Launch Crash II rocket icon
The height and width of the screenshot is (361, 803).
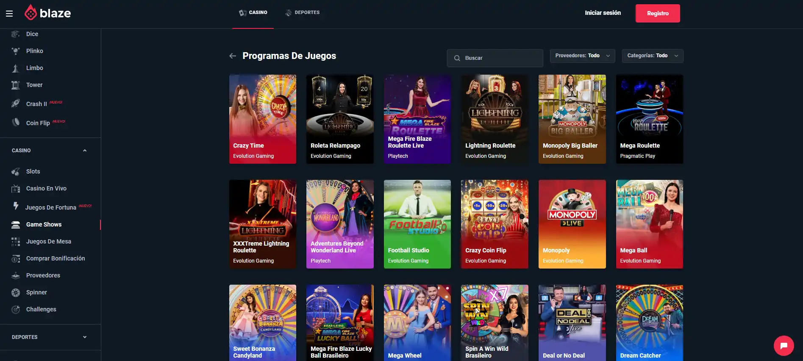[x=16, y=104]
